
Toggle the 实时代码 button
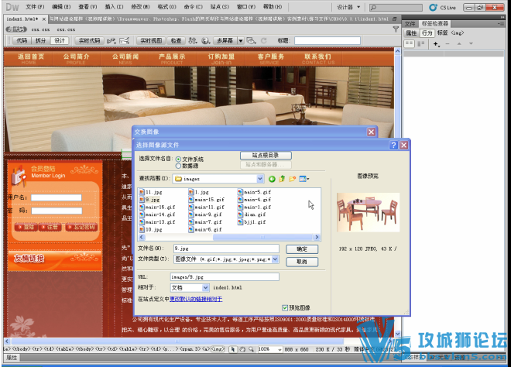click(x=89, y=41)
